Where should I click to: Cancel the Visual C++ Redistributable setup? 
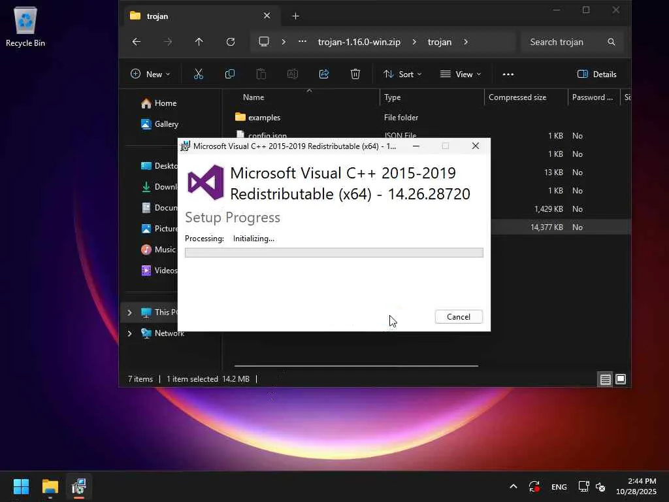pos(459,317)
